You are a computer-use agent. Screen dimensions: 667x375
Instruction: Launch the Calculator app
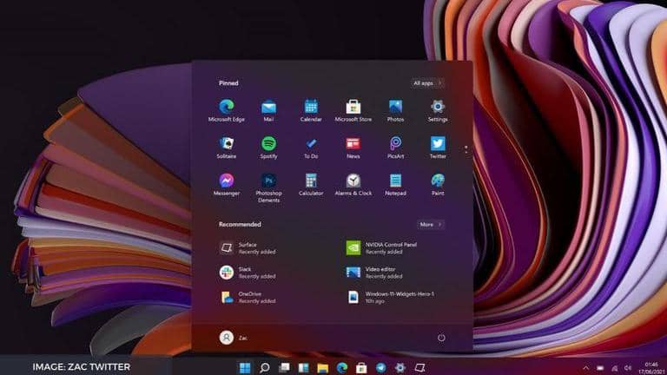coord(311,181)
